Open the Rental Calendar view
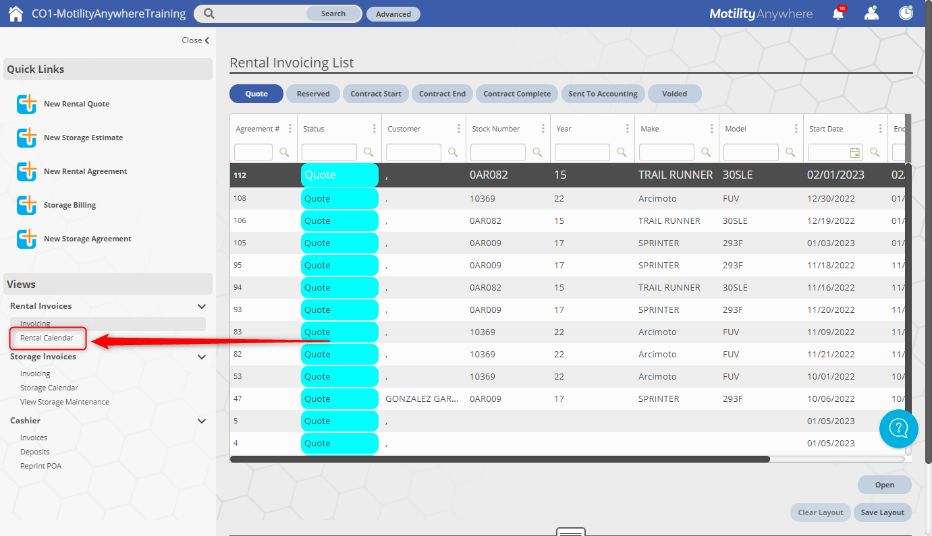The width and height of the screenshot is (932, 536). (47, 338)
